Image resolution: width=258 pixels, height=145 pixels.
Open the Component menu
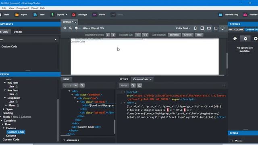point(23,8)
